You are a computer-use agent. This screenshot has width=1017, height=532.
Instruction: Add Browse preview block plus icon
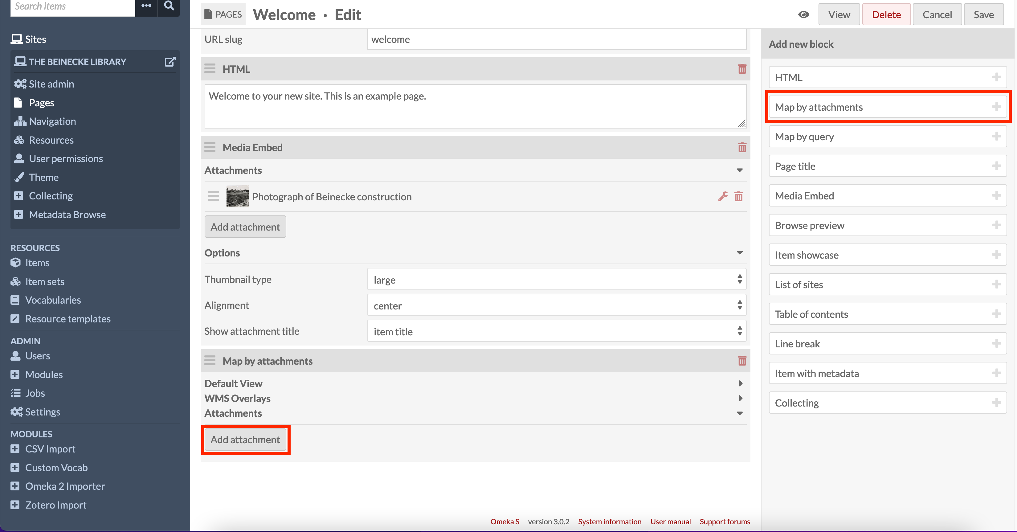pos(996,226)
